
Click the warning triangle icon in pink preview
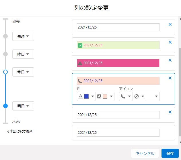tap(80, 63)
